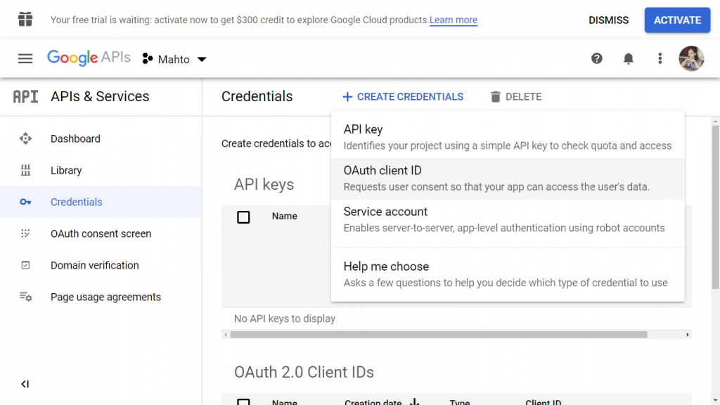Open OAuth consent screen page

point(101,233)
